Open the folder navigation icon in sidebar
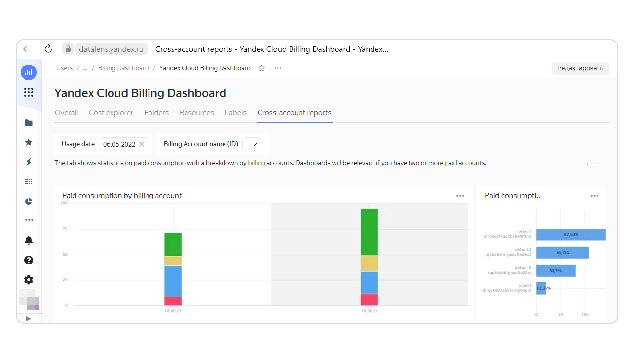Image resolution: width=634 pixels, height=363 pixels. click(29, 123)
